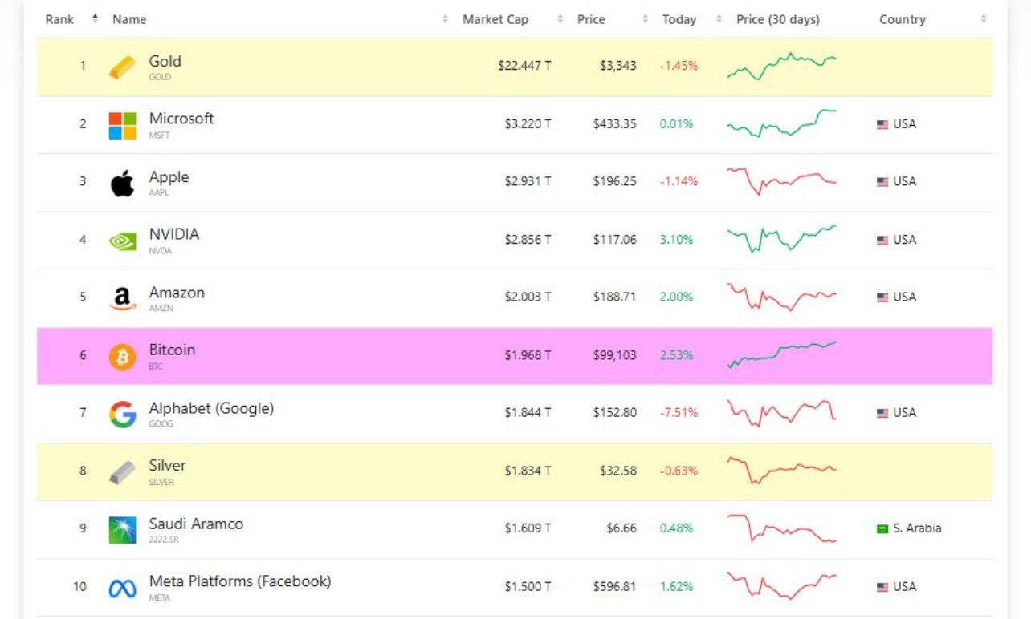Click Gold market cap $22.447 T
This screenshot has width=1031, height=619.
click(x=524, y=66)
